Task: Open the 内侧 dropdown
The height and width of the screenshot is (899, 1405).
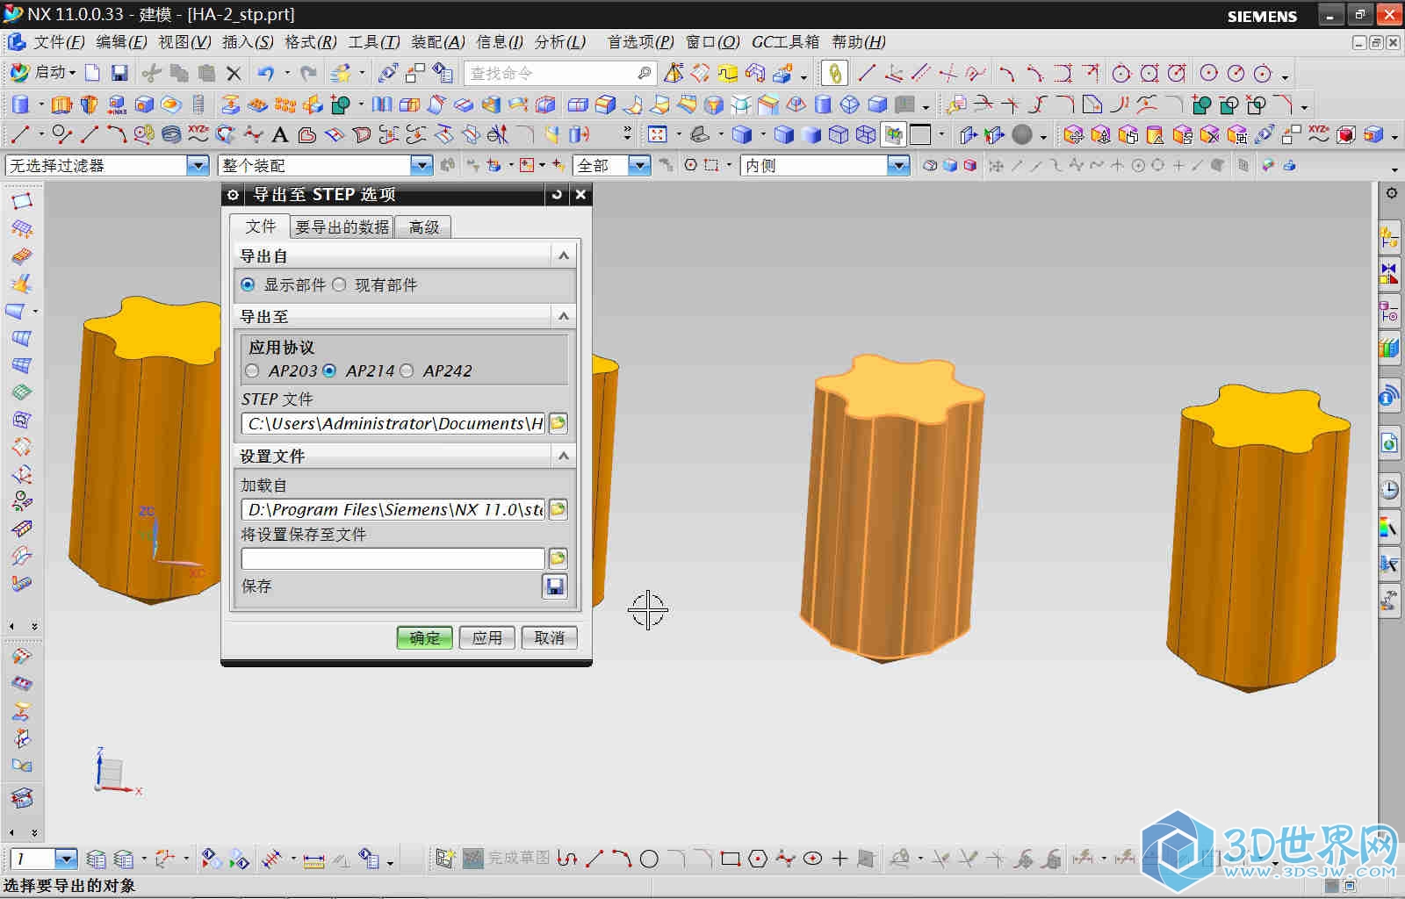Action: point(897,165)
